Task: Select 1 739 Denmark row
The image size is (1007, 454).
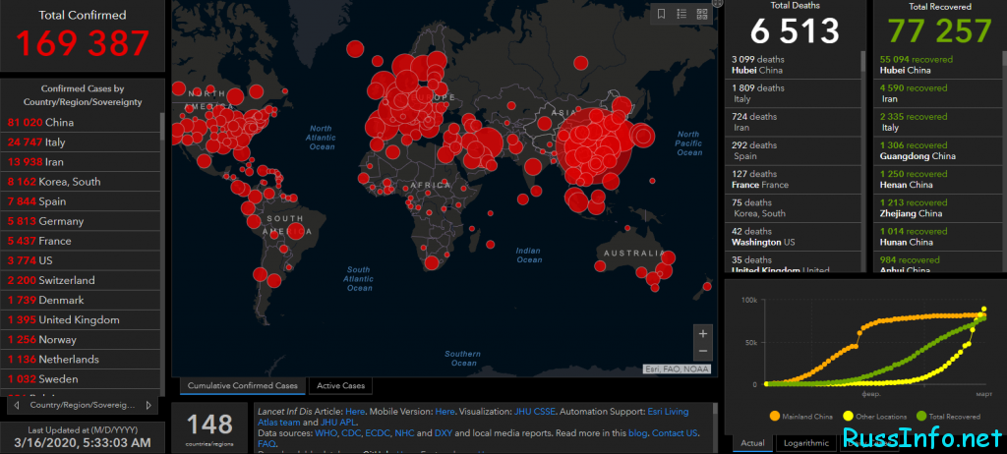Action: pyautogui.click(x=81, y=301)
